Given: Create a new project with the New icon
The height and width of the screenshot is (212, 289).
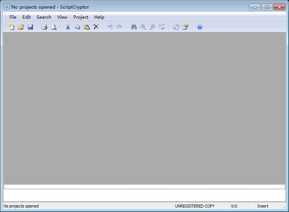Looking at the screenshot, I should click(12, 27).
